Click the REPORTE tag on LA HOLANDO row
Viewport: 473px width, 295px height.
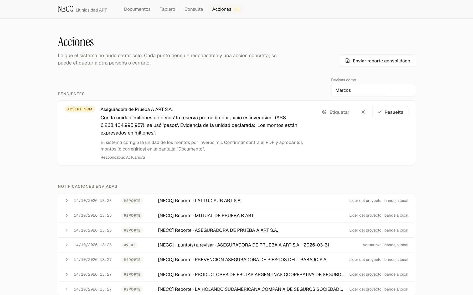click(132, 289)
